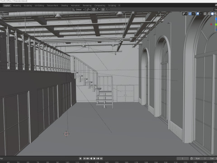Toggle X-ray mode
The height and width of the screenshot is (163, 217).
205,14
